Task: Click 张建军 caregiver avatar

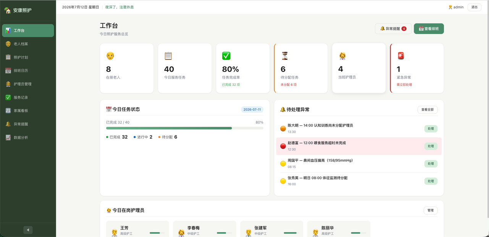Action: coord(248,232)
